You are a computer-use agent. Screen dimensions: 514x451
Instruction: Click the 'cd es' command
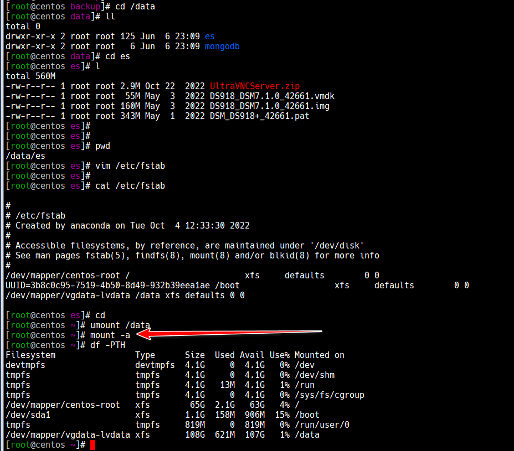click(x=117, y=56)
